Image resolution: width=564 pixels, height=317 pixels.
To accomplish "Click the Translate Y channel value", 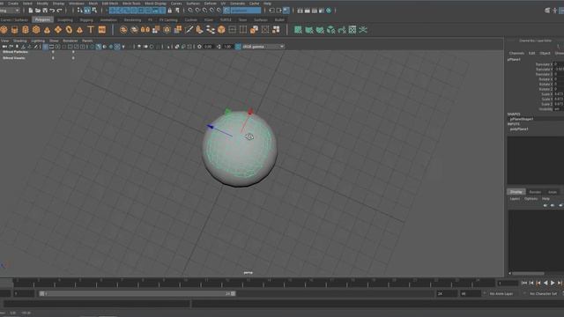I will [x=559, y=69].
